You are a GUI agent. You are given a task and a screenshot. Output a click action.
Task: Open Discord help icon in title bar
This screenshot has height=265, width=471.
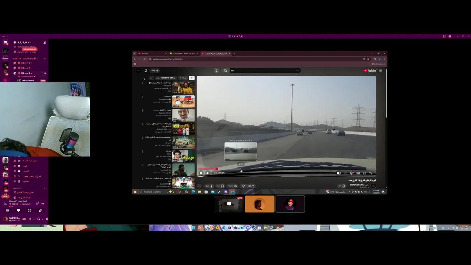[x=450, y=36]
